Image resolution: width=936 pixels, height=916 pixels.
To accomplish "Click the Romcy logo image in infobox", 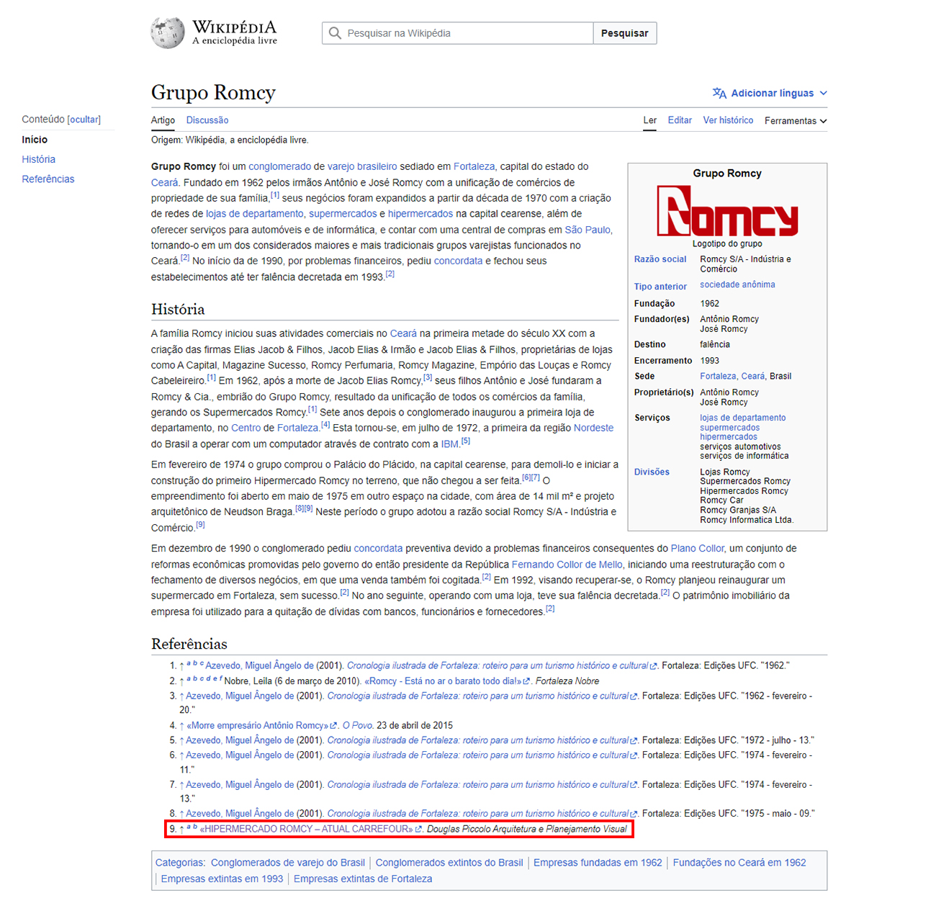I will (727, 211).
